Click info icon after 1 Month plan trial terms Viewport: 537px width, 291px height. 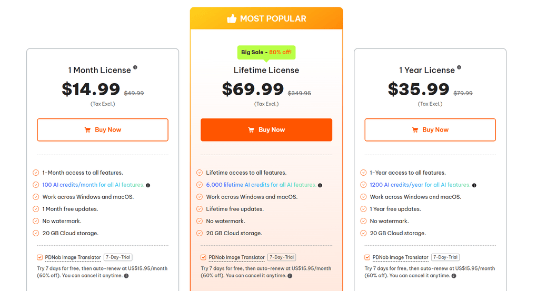tap(126, 276)
